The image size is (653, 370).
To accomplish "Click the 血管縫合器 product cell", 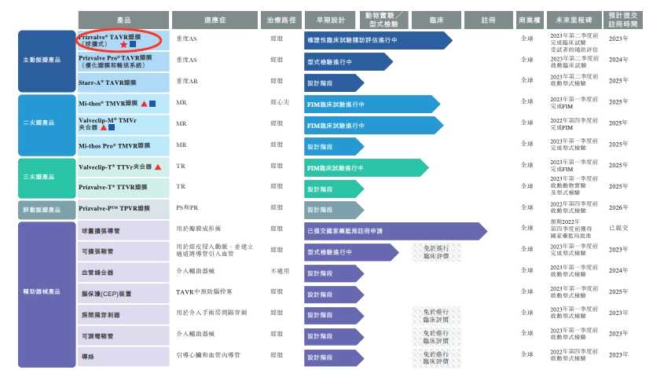I will [123, 273].
